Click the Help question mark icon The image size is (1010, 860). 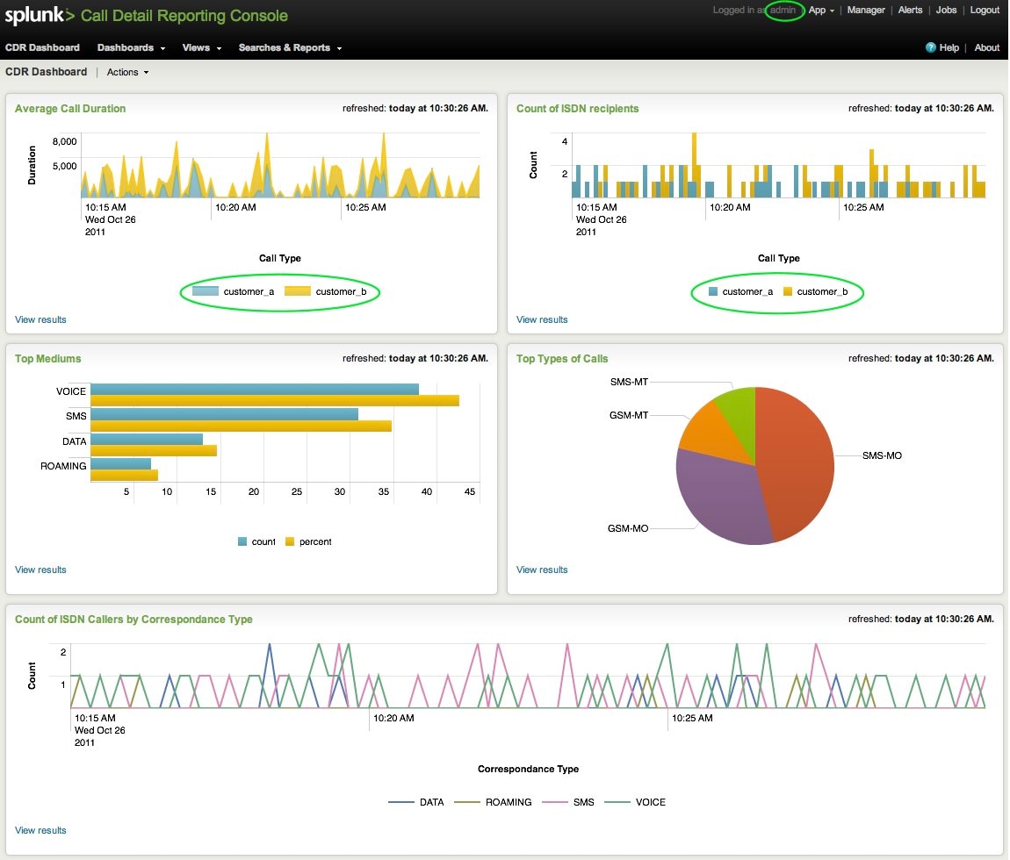(930, 47)
